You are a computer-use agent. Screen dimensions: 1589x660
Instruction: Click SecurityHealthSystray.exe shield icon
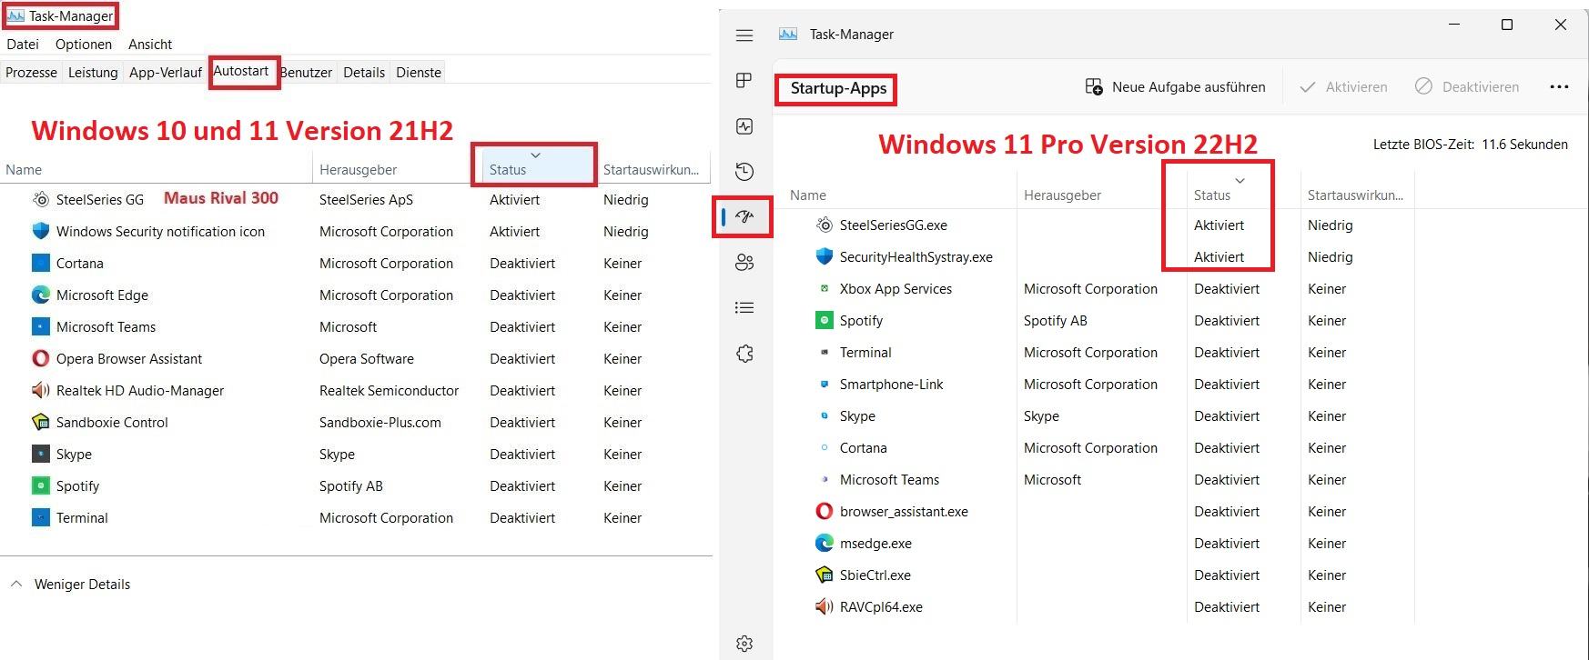pos(825,256)
